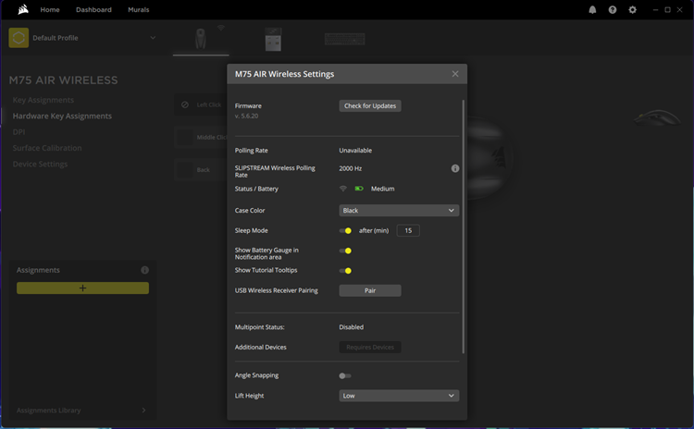Click the Left Click assignment button
The width and height of the screenshot is (694, 429).
tap(202, 104)
